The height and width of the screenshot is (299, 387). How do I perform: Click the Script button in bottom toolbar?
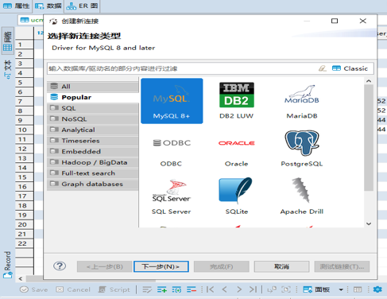[114, 289]
